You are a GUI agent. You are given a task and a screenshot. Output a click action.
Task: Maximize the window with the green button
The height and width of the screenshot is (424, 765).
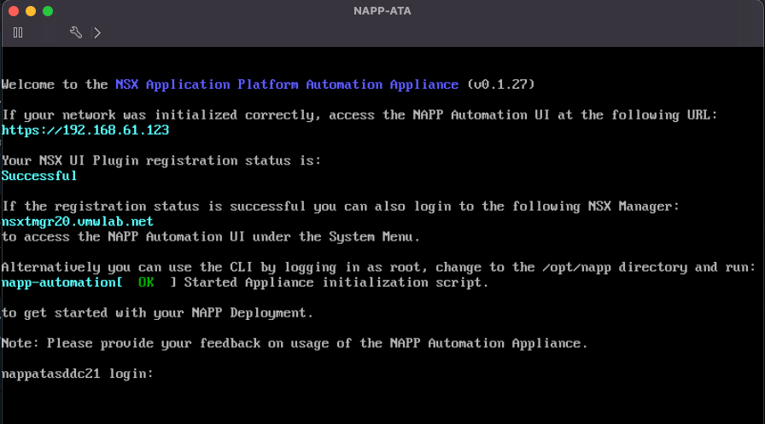(x=48, y=11)
